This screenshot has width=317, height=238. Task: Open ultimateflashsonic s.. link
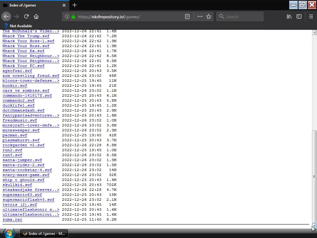point(31,210)
